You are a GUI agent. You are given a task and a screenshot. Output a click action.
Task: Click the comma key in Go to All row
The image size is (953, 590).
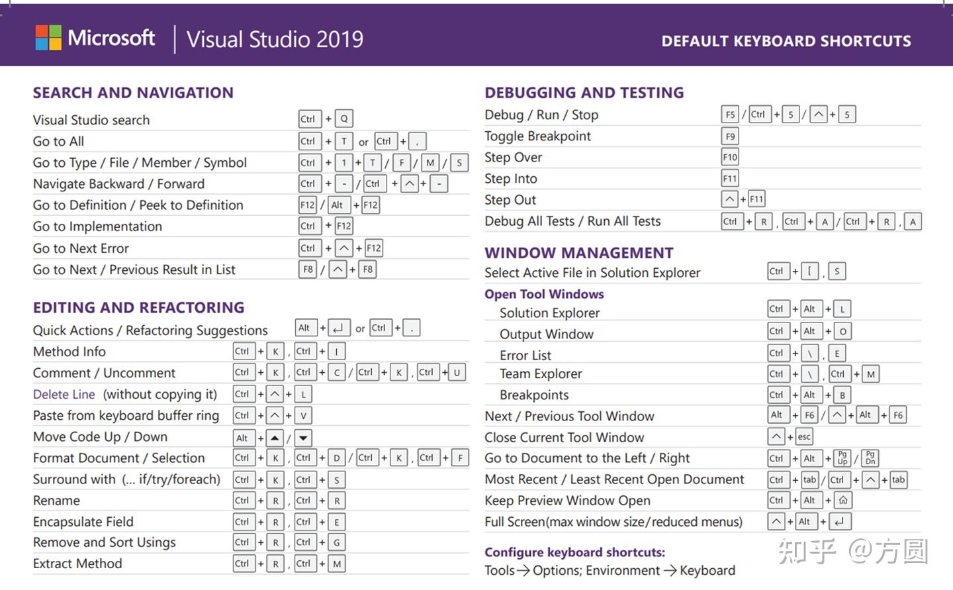(x=418, y=142)
